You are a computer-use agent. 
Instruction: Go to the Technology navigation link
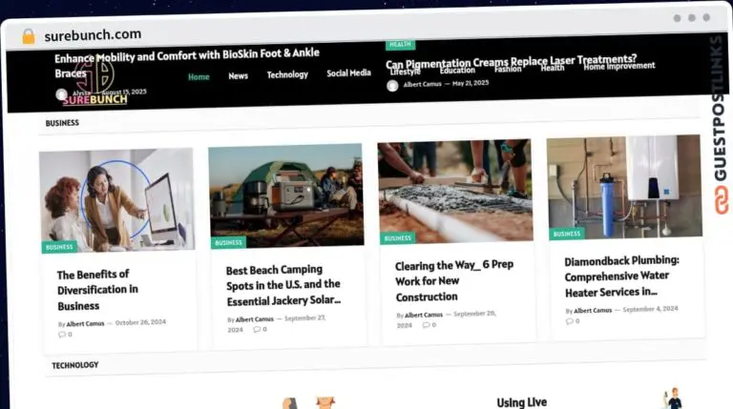pos(287,74)
